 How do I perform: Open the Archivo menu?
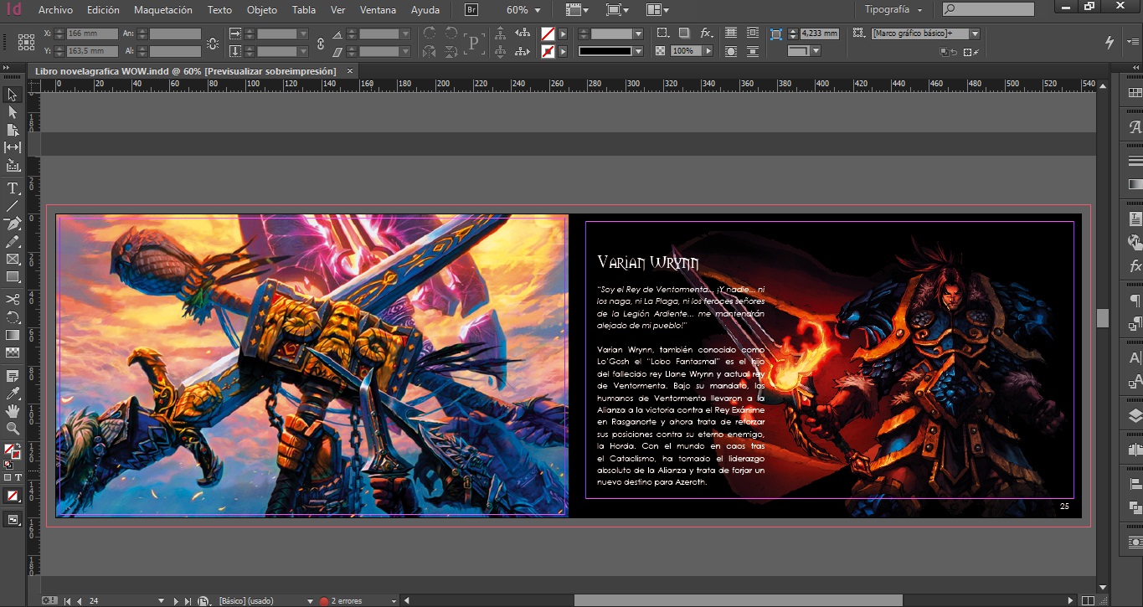click(x=55, y=10)
